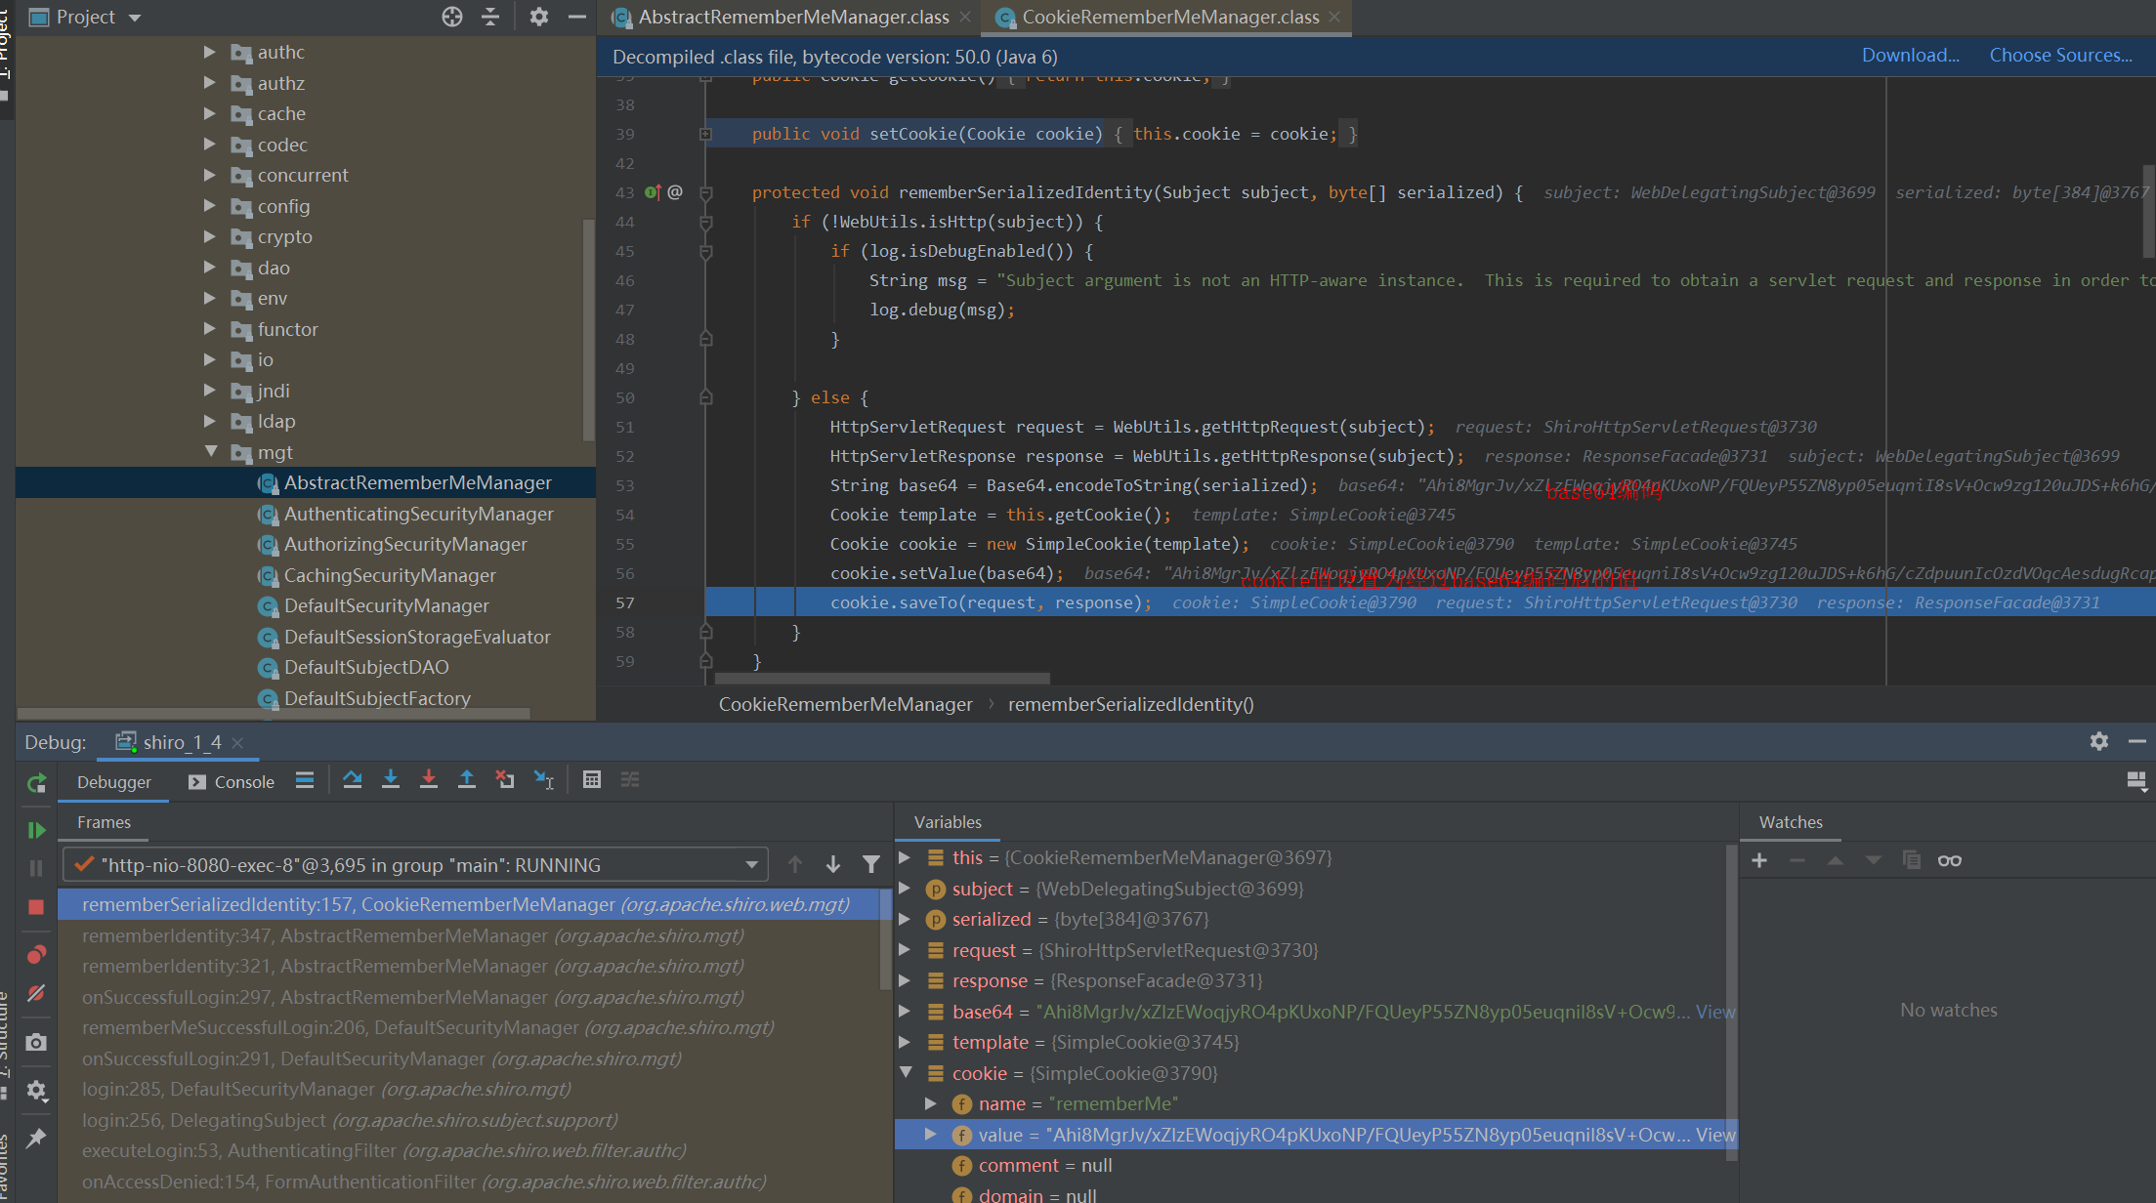This screenshot has height=1203, width=2156.
Task: Click the override gutter icon on line 43
Action: [653, 192]
